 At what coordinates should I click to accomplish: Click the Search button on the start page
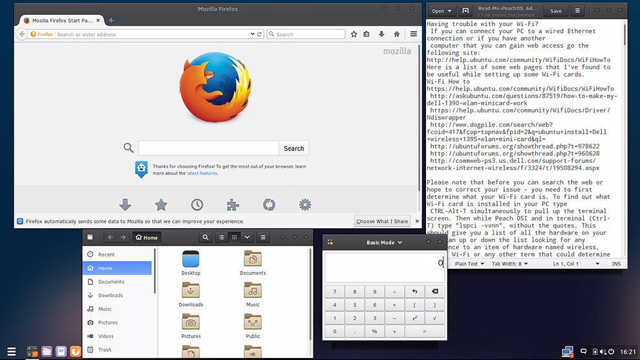coord(294,148)
